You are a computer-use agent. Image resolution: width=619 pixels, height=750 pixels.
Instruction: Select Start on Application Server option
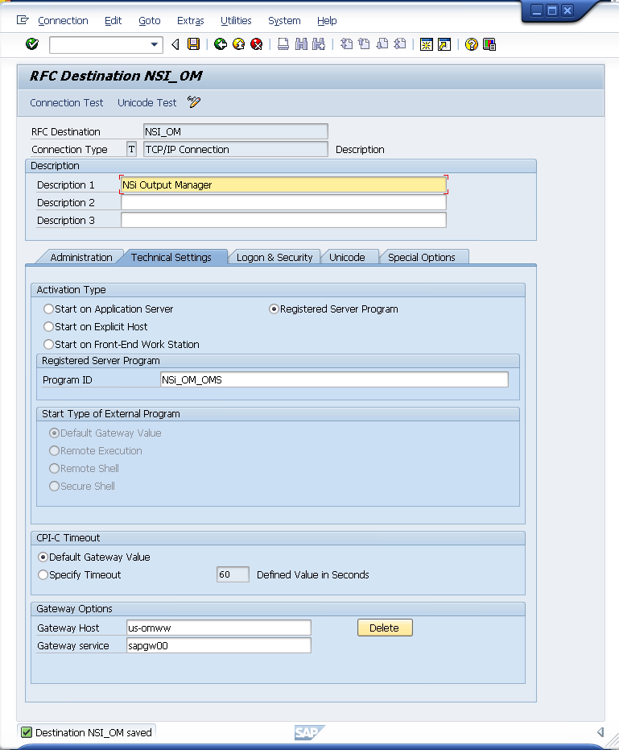click(49, 309)
